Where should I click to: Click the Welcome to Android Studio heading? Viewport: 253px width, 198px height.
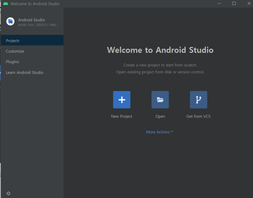pyautogui.click(x=160, y=50)
